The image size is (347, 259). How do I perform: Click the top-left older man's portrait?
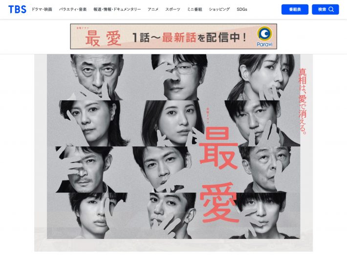coord(97,77)
